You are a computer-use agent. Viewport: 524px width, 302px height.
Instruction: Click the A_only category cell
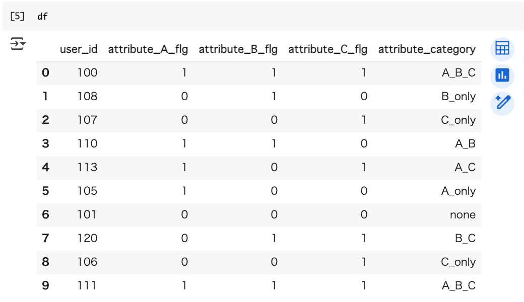point(458,191)
